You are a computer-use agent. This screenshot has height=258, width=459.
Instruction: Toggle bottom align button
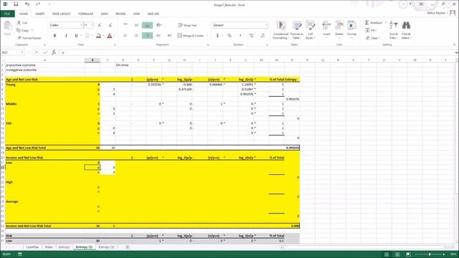(x=147, y=25)
